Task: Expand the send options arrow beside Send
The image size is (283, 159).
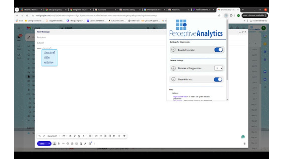Action: coord(49,143)
